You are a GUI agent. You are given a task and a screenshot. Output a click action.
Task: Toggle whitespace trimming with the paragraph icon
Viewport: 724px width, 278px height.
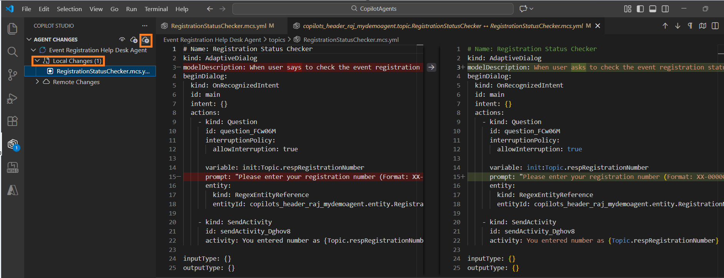(x=690, y=26)
